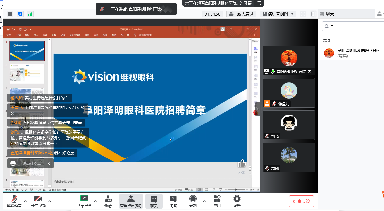Toggle 开启视频 camera on

pos(38,199)
